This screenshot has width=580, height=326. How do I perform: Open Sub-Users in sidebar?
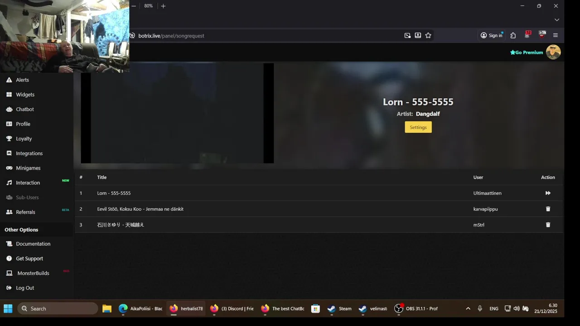click(27, 197)
